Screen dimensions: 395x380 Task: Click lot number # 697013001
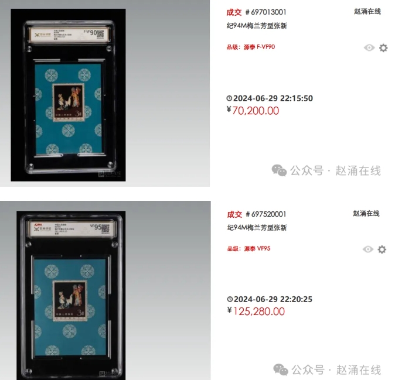point(265,12)
